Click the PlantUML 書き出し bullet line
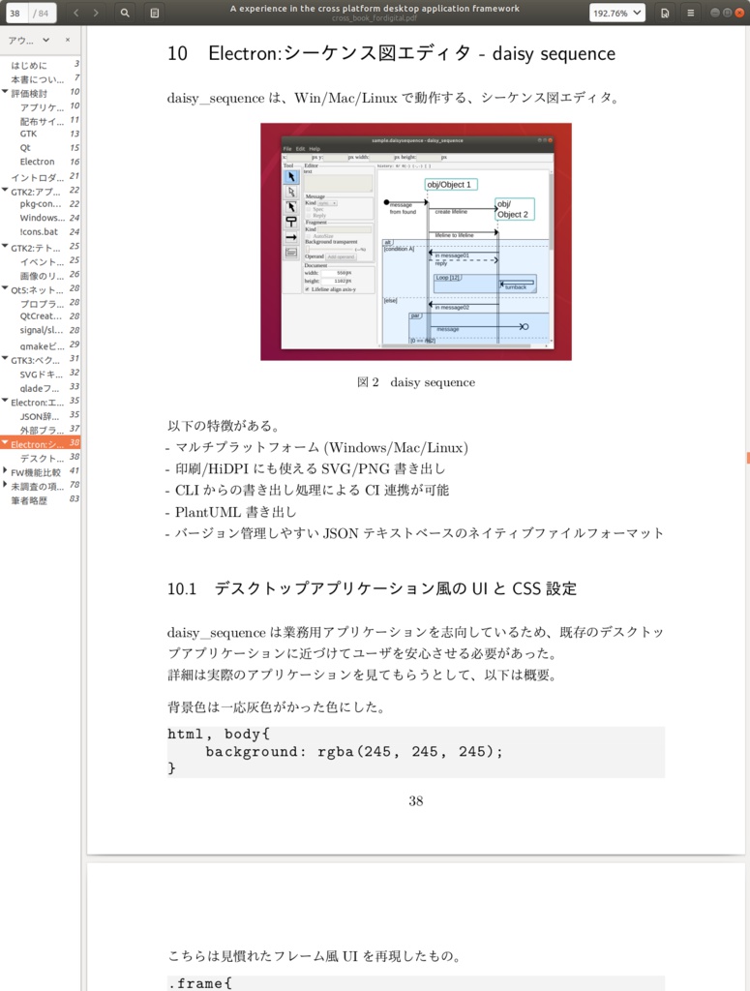The image size is (750, 991). pyautogui.click(x=231, y=511)
